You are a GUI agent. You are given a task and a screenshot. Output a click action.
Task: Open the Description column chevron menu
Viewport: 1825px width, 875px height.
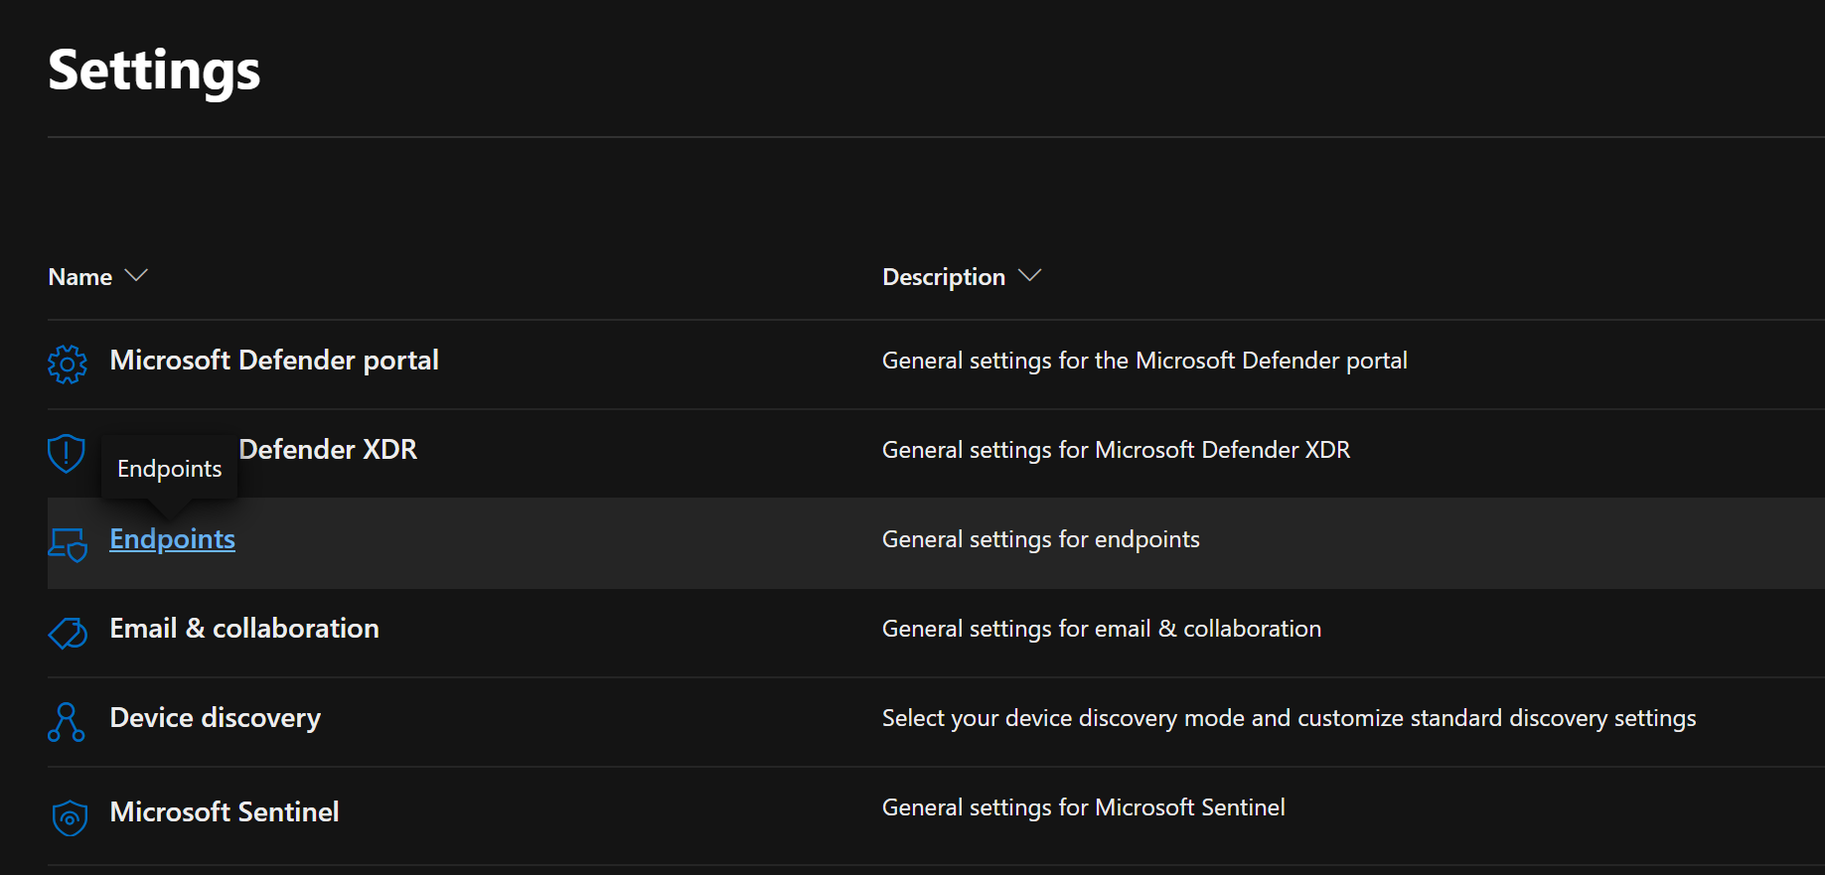(x=1030, y=276)
